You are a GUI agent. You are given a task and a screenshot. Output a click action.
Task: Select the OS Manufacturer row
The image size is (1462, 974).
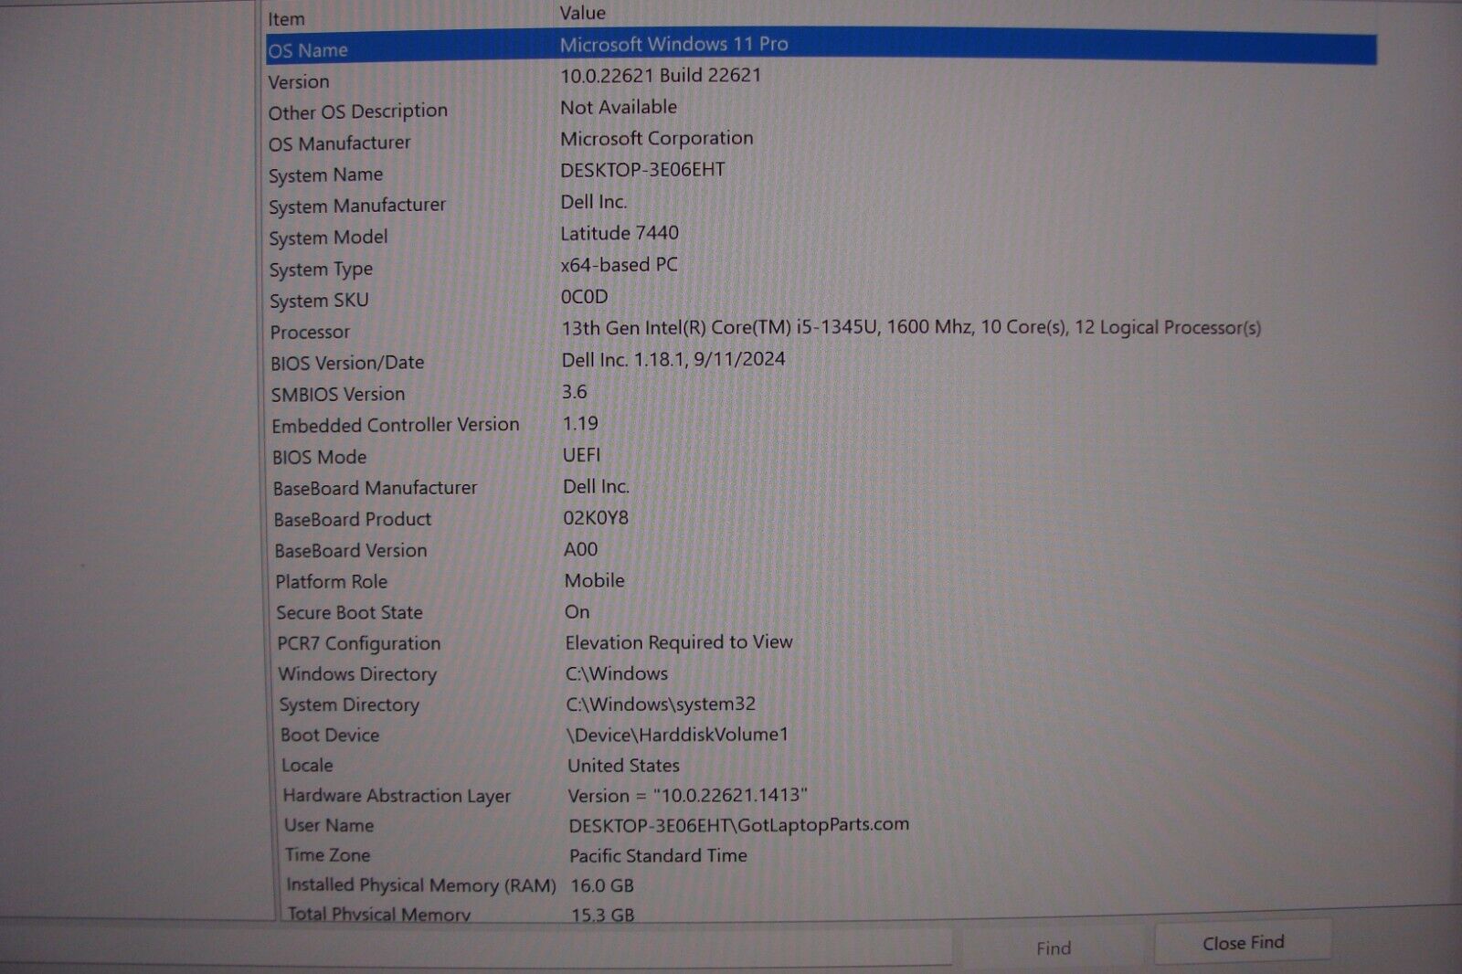pyautogui.click(x=340, y=143)
